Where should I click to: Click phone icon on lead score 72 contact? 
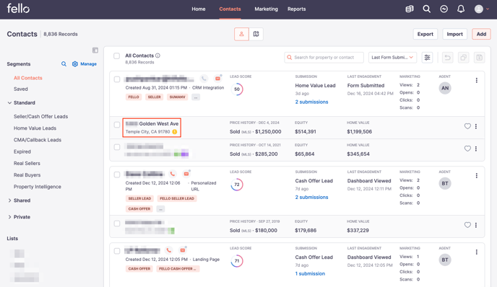[173, 174]
